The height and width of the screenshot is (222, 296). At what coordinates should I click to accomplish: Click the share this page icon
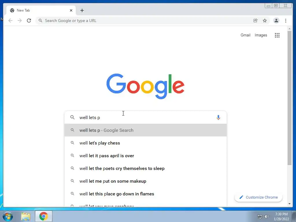[255, 21]
